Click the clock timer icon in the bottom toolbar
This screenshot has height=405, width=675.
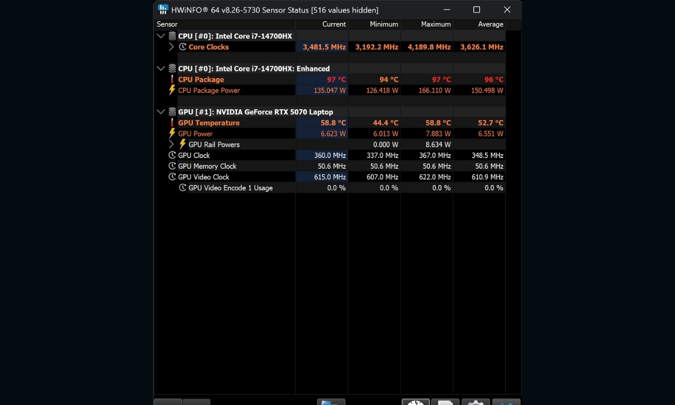[416, 402]
